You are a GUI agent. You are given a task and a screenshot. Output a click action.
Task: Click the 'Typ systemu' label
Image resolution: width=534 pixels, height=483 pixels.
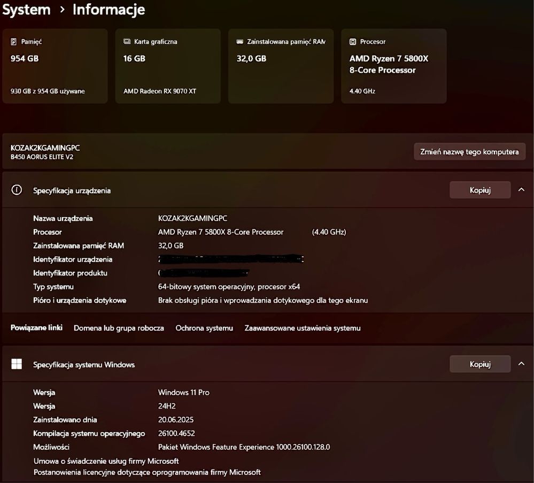(x=53, y=287)
